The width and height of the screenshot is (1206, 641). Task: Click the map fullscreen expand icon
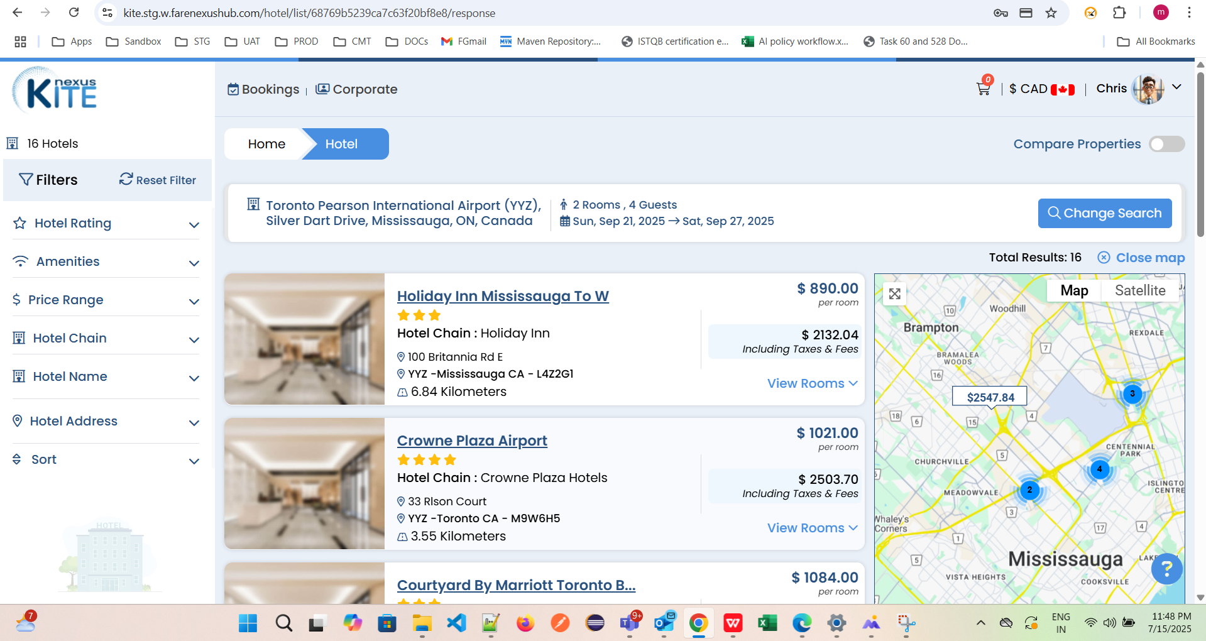pyautogui.click(x=895, y=293)
